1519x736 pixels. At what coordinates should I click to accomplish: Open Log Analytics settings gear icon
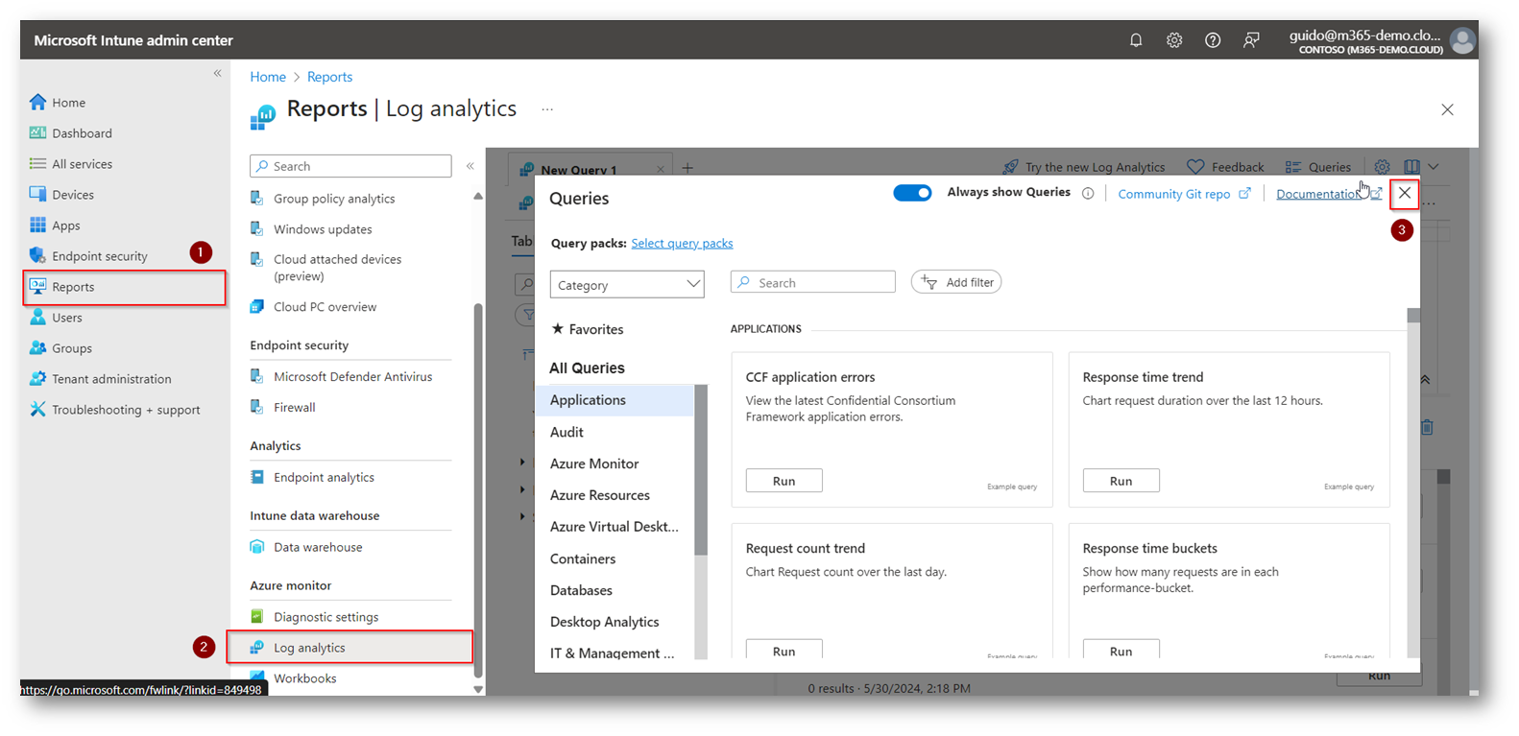1382,167
